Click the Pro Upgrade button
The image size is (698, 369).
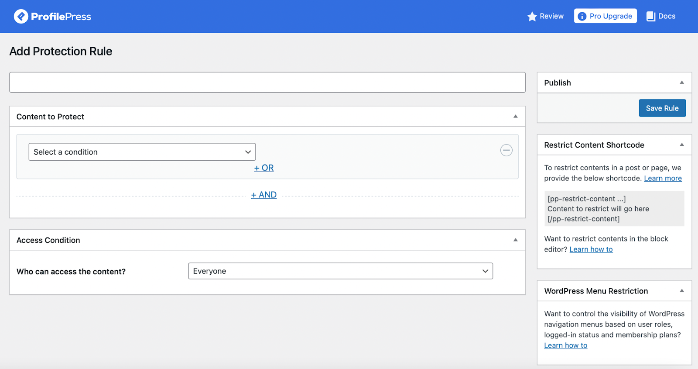pos(605,16)
